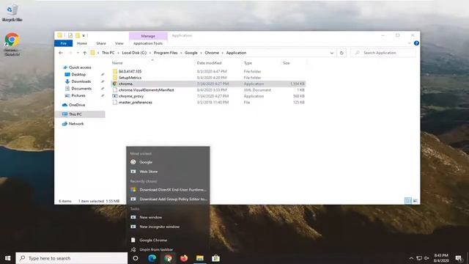Open Documents in the navigation pane

(81, 89)
